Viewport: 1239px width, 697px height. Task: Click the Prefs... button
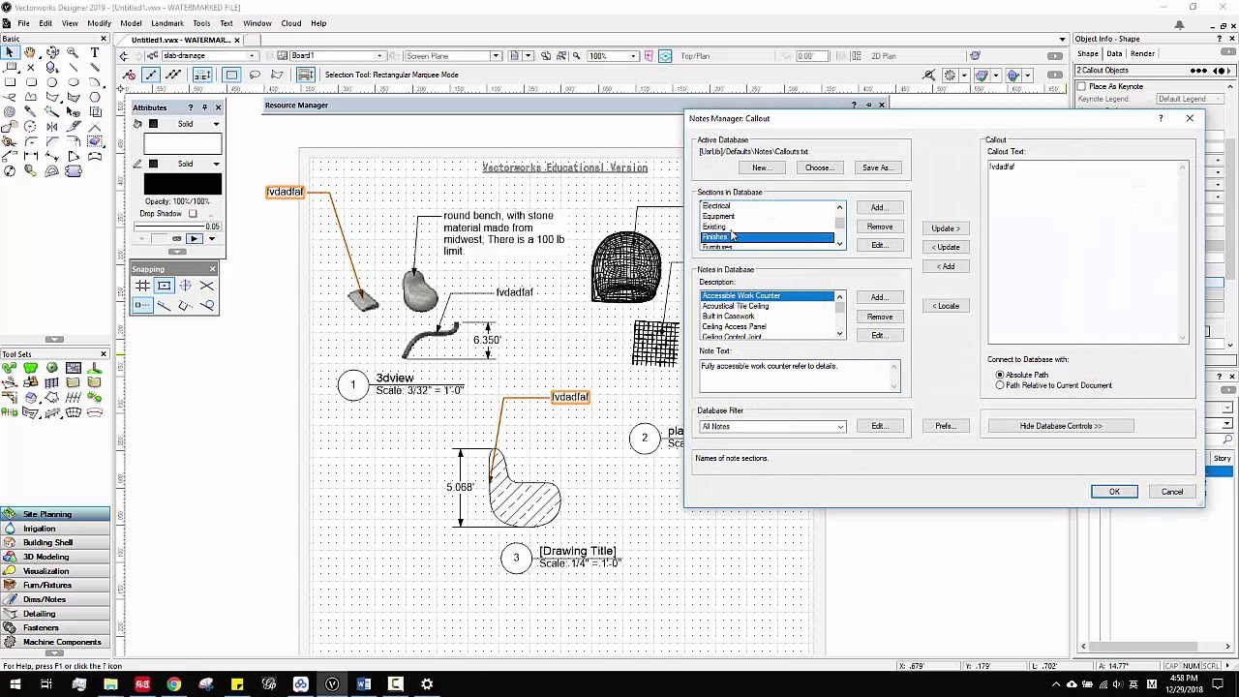click(946, 426)
